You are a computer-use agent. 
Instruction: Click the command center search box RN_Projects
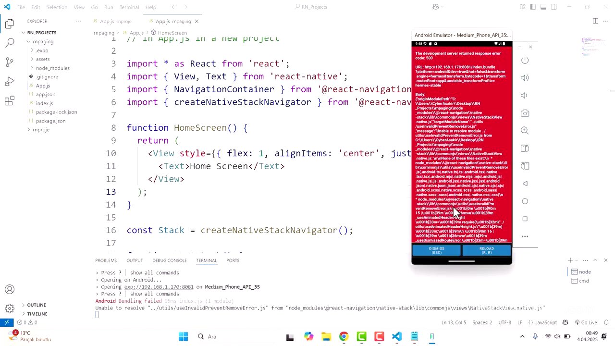point(311,7)
